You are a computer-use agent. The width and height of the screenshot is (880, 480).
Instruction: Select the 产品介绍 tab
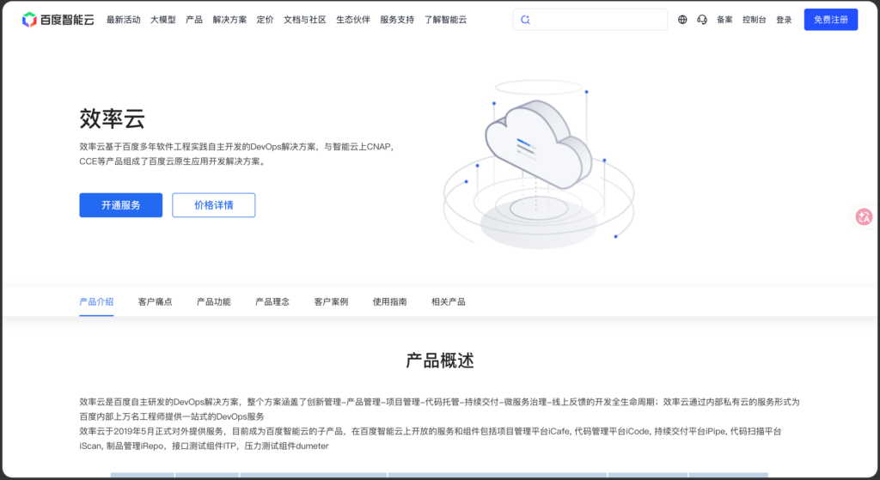pos(96,301)
